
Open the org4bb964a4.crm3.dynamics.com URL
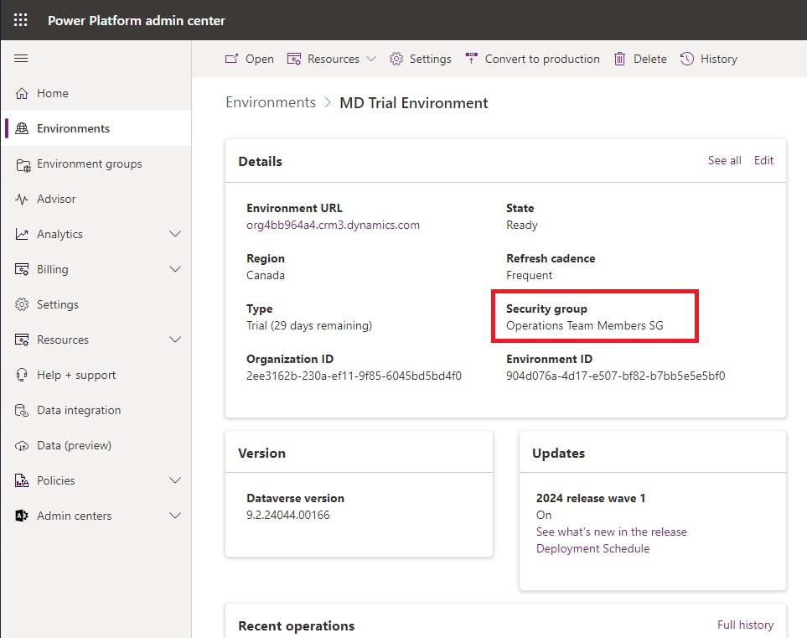point(333,225)
